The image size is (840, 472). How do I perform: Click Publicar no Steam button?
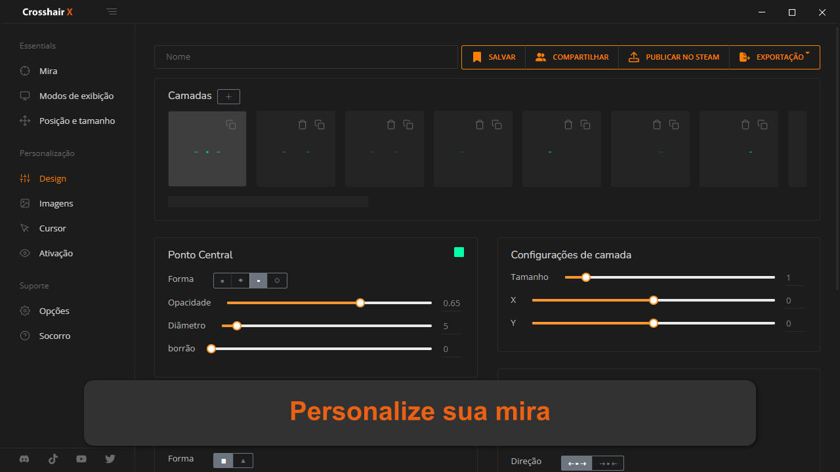[x=674, y=57]
